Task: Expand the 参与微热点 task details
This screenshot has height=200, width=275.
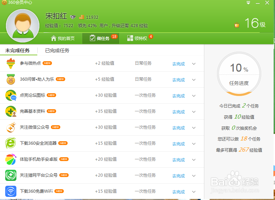Action: pos(194,64)
